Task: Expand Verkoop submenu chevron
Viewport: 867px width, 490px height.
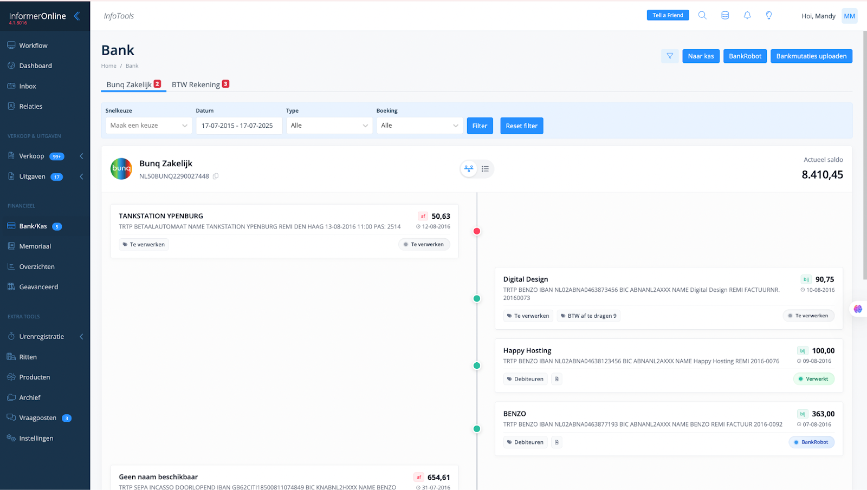Action: 81,156
